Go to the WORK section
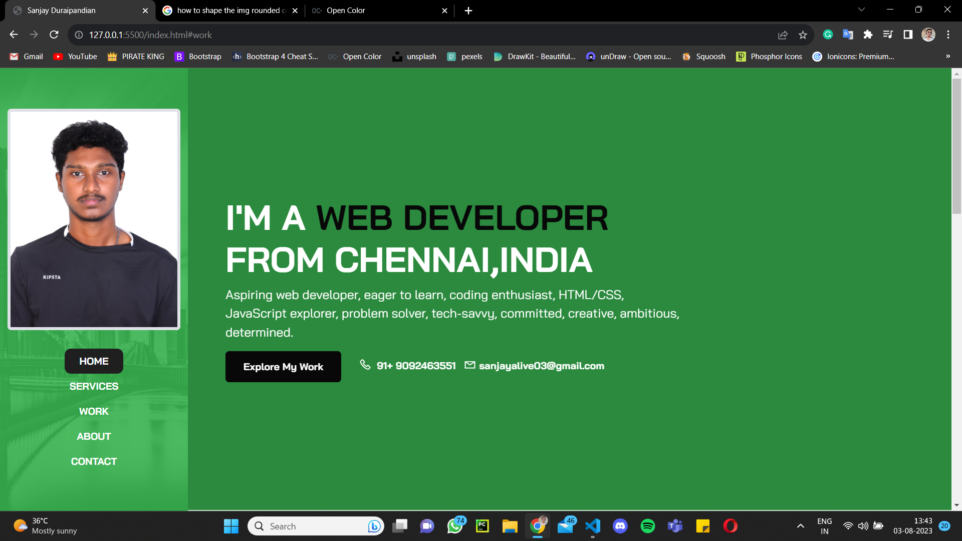962x541 pixels. (x=94, y=411)
